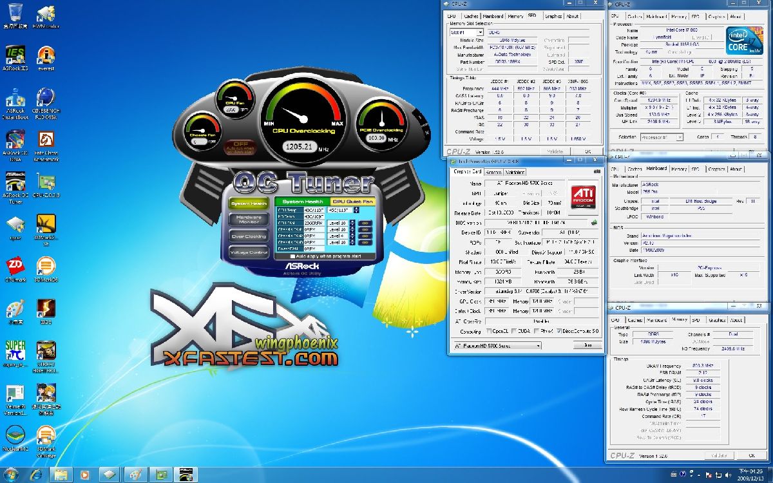
Task: Launch the CPU-Z 0.53 desktop shortcut
Action: click(46, 186)
